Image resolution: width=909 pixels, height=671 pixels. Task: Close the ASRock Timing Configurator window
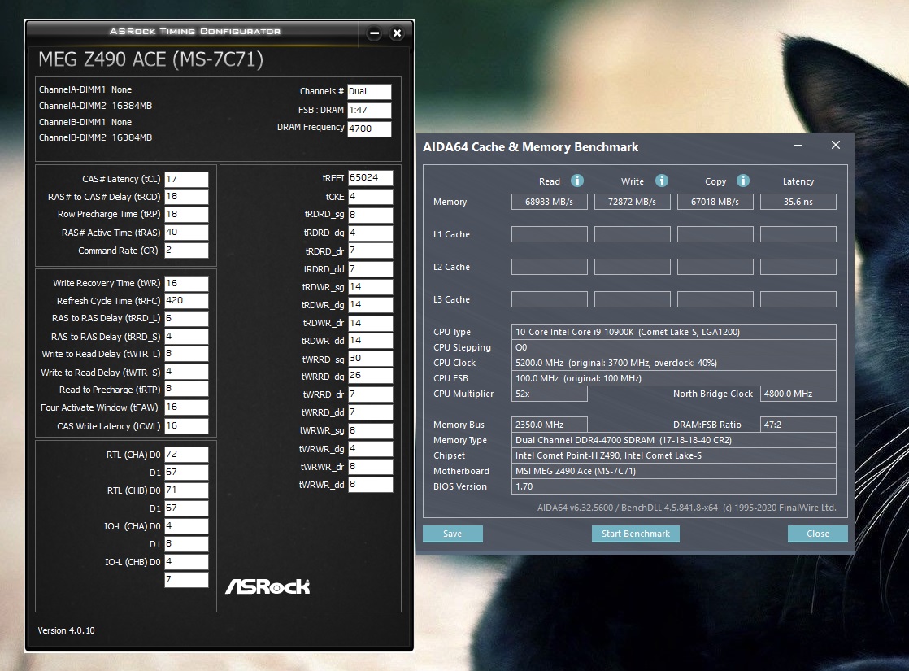click(x=397, y=33)
